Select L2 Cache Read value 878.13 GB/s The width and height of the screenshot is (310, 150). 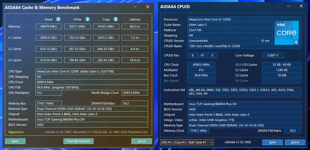[49, 49]
